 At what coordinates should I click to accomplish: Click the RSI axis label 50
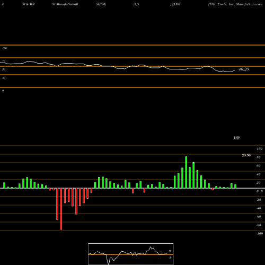click(4, 69)
